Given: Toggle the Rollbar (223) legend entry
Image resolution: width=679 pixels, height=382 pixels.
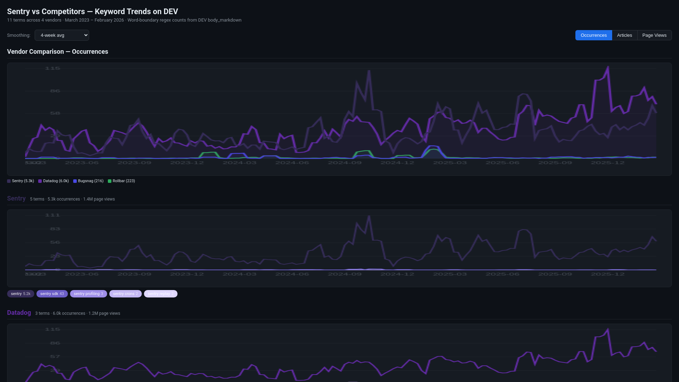Looking at the screenshot, I should [121, 181].
